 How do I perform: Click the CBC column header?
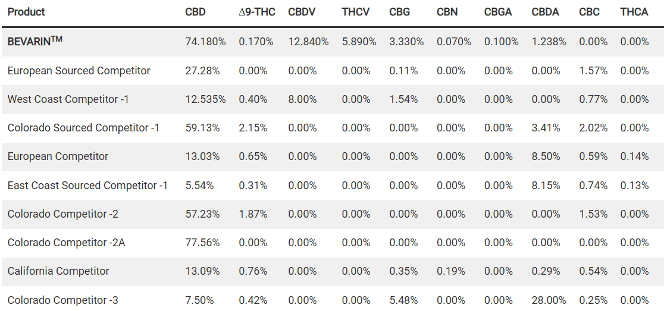coord(589,12)
